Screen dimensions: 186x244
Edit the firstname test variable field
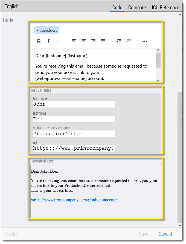coord(74,104)
